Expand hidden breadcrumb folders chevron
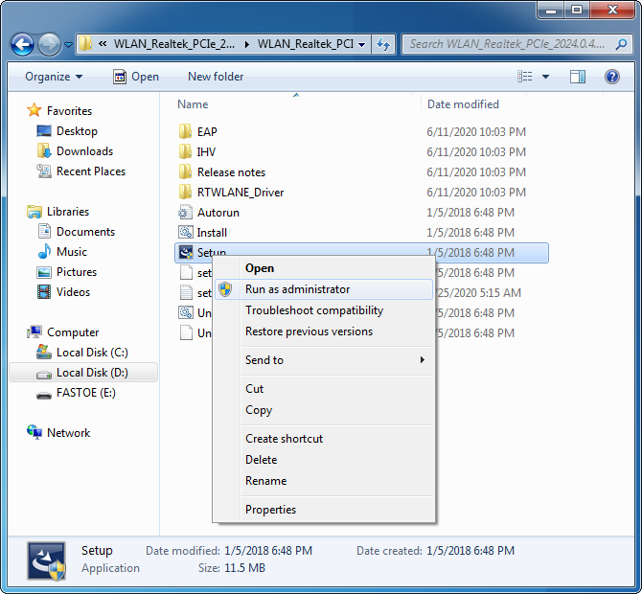This screenshot has width=642, height=594. point(103,44)
